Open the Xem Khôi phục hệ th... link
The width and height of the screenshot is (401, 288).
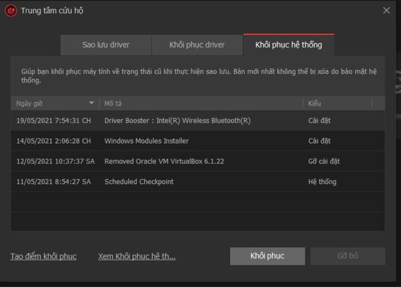click(x=137, y=256)
